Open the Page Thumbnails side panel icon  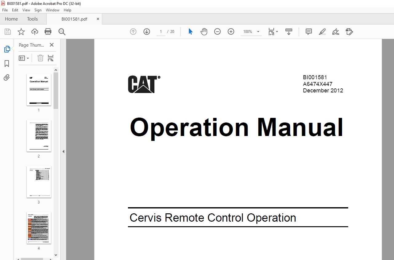(7, 49)
